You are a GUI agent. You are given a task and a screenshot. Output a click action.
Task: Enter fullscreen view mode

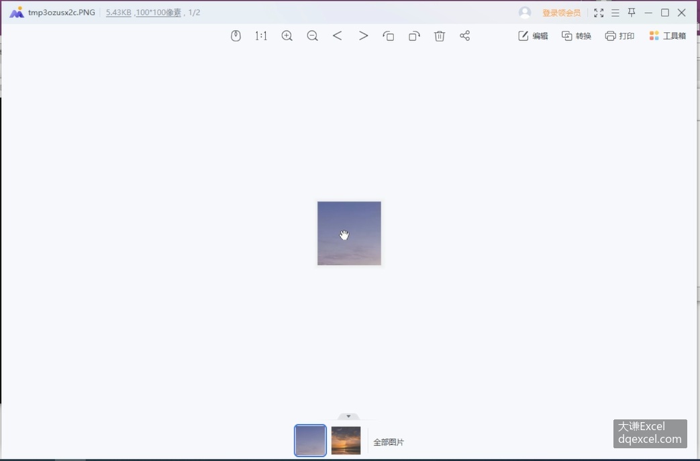point(599,13)
